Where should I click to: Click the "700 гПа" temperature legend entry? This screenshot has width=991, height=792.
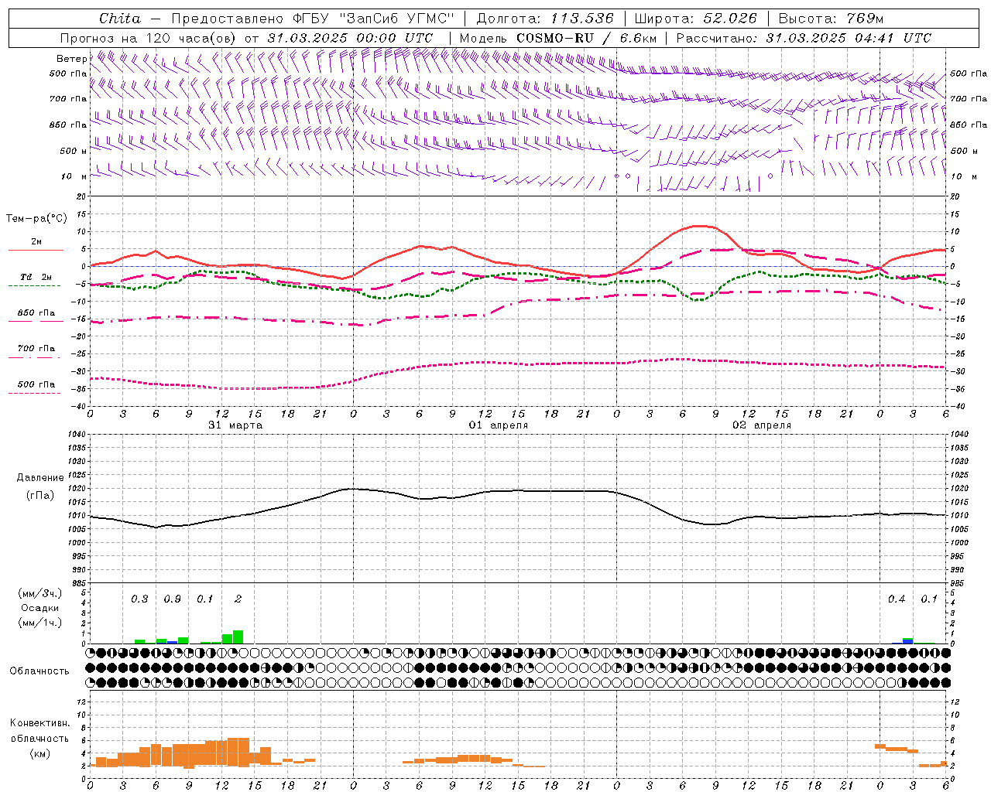click(36, 349)
